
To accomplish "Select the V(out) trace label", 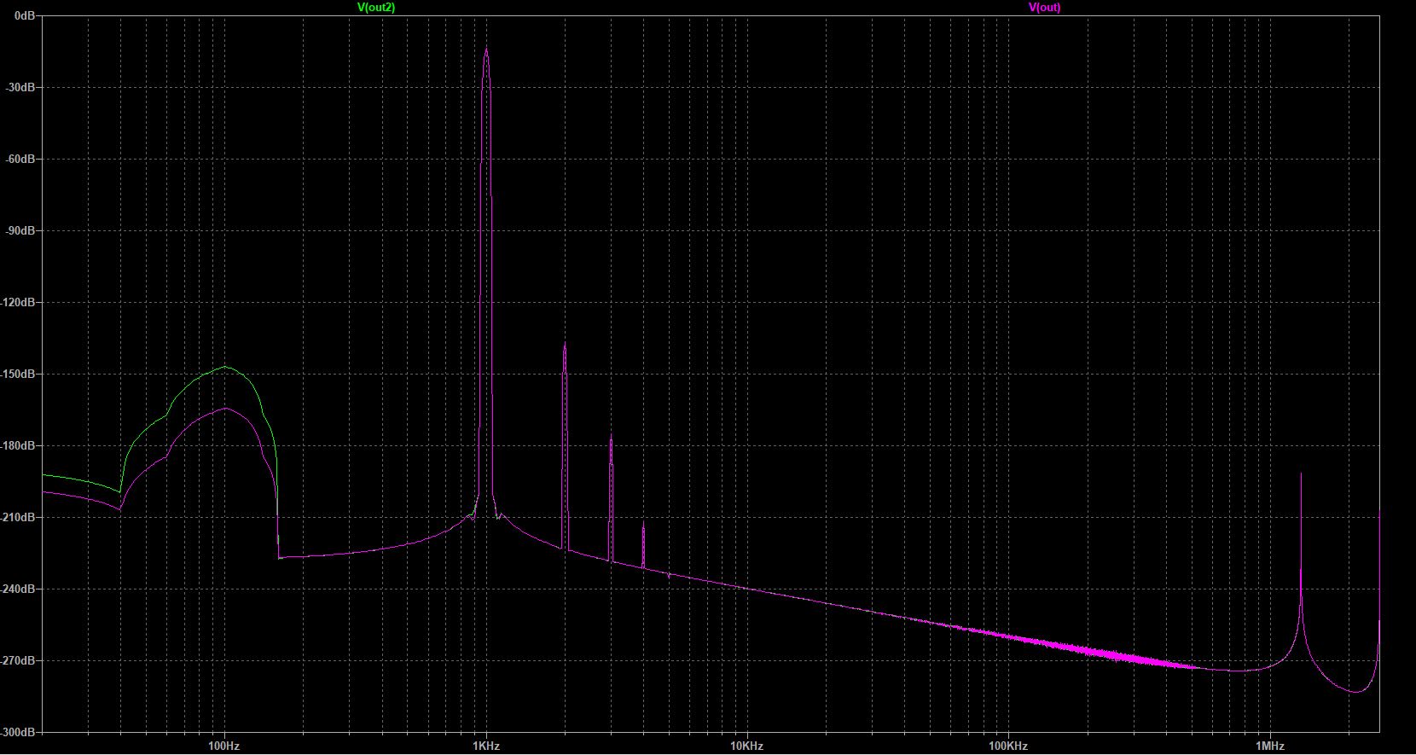I will (x=1044, y=7).
